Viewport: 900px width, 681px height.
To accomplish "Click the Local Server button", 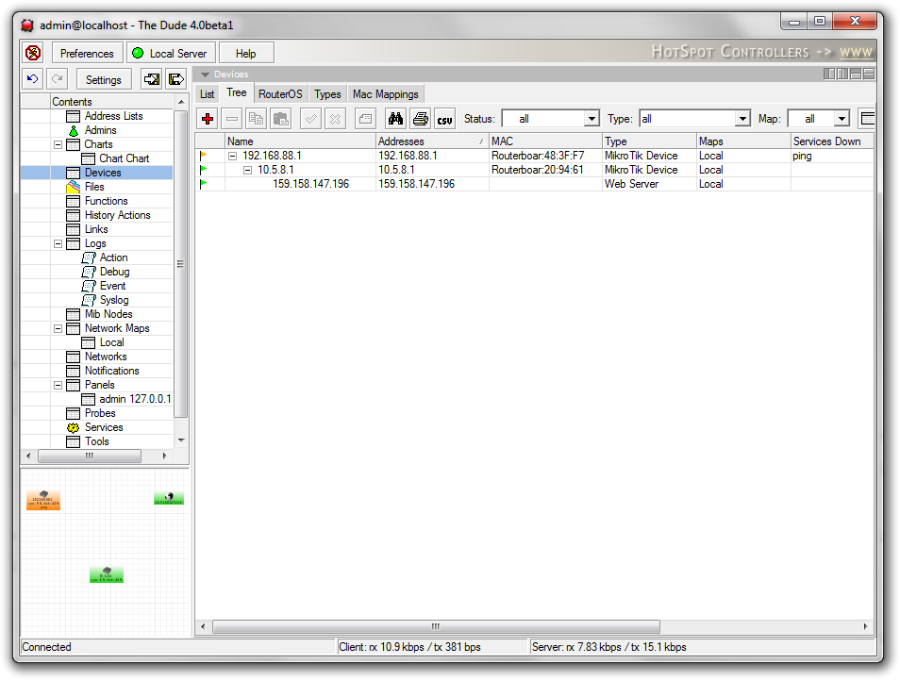I will [x=171, y=54].
